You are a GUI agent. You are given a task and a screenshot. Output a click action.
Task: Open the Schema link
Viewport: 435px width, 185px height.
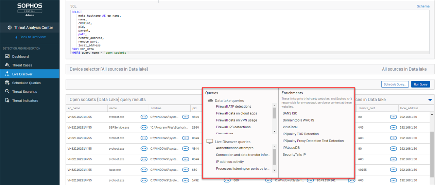(423, 6)
